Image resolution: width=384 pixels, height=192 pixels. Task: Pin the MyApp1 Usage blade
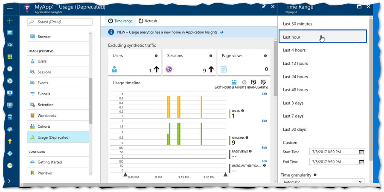point(264,7)
